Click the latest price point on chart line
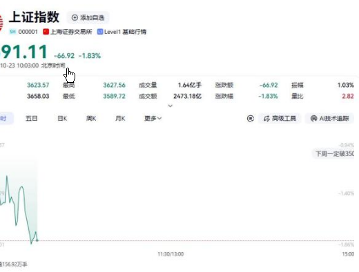The image size is (359, 272). click(x=37, y=240)
